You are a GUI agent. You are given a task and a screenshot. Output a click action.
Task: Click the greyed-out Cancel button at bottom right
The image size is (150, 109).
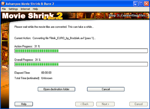(138, 104)
